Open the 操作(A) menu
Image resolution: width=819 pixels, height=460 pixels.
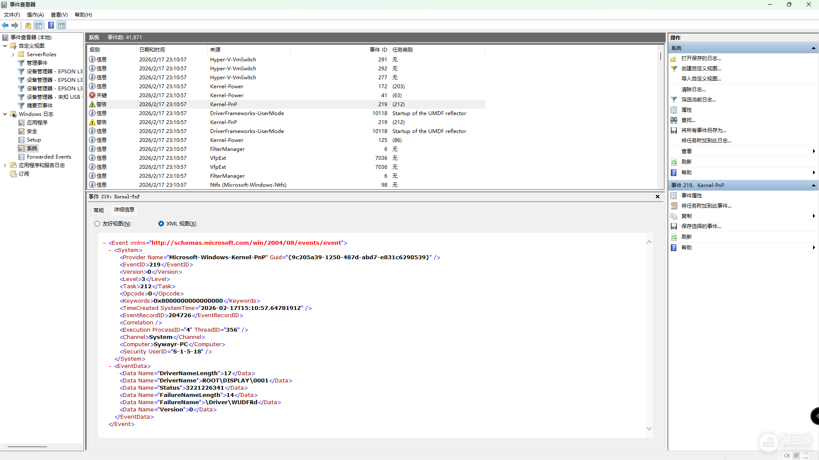click(x=35, y=15)
